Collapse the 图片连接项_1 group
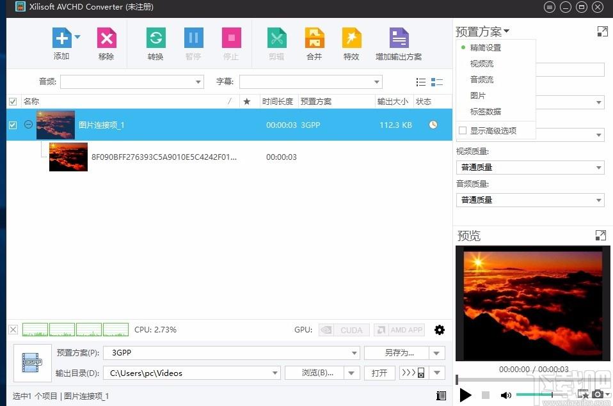613x406 pixels. point(28,125)
